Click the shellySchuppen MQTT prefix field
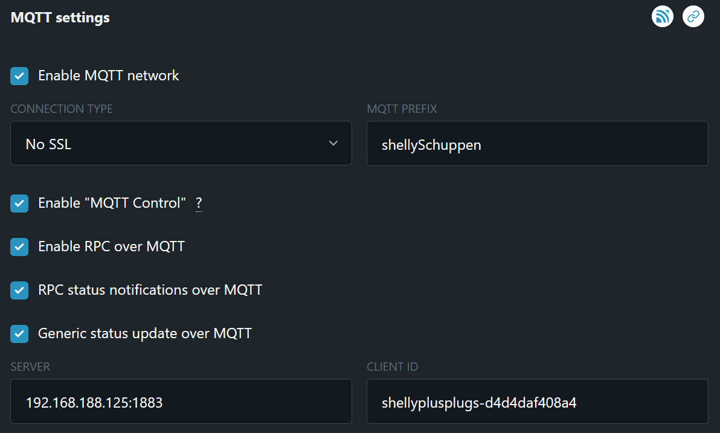Image resolution: width=720 pixels, height=433 pixels. (x=537, y=144)
